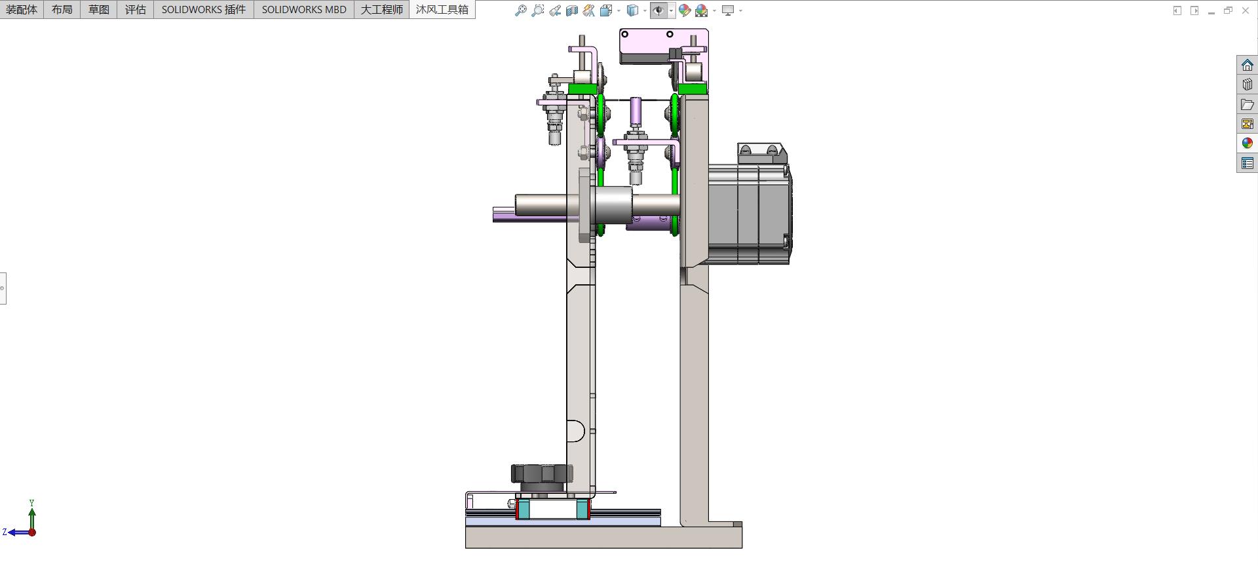Switch to the 沐风工具箱 tab

(x=442, y=9)
